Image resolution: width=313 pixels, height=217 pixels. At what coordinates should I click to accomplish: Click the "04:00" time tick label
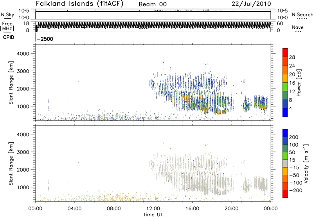74,209
